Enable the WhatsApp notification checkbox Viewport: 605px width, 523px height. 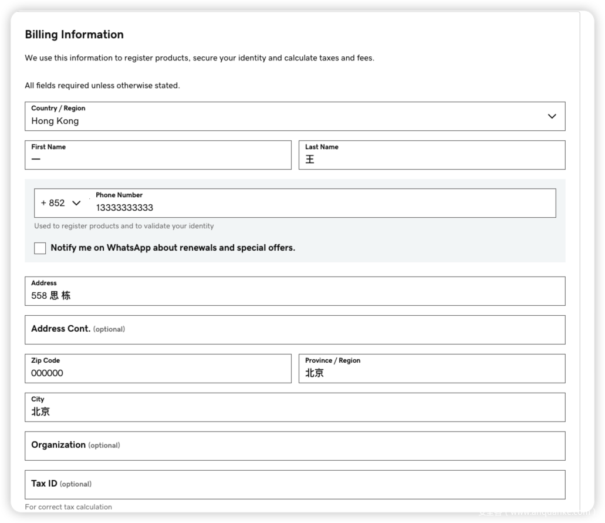(40, 248)
